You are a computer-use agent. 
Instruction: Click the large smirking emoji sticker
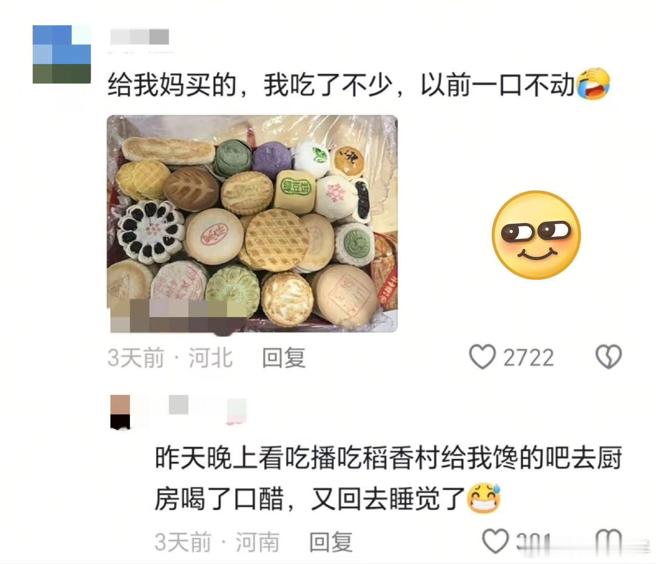point(536,235)
